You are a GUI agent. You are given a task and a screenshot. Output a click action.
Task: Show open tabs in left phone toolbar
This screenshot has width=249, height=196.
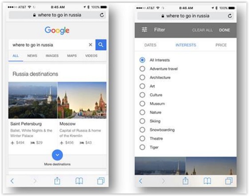[x=101, y=181]
